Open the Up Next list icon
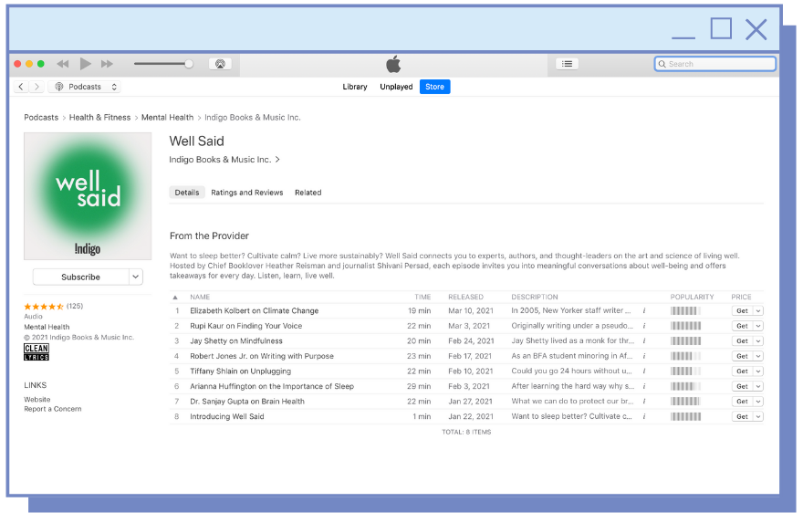This screenshot has width=803, height=523. (567, 64)
